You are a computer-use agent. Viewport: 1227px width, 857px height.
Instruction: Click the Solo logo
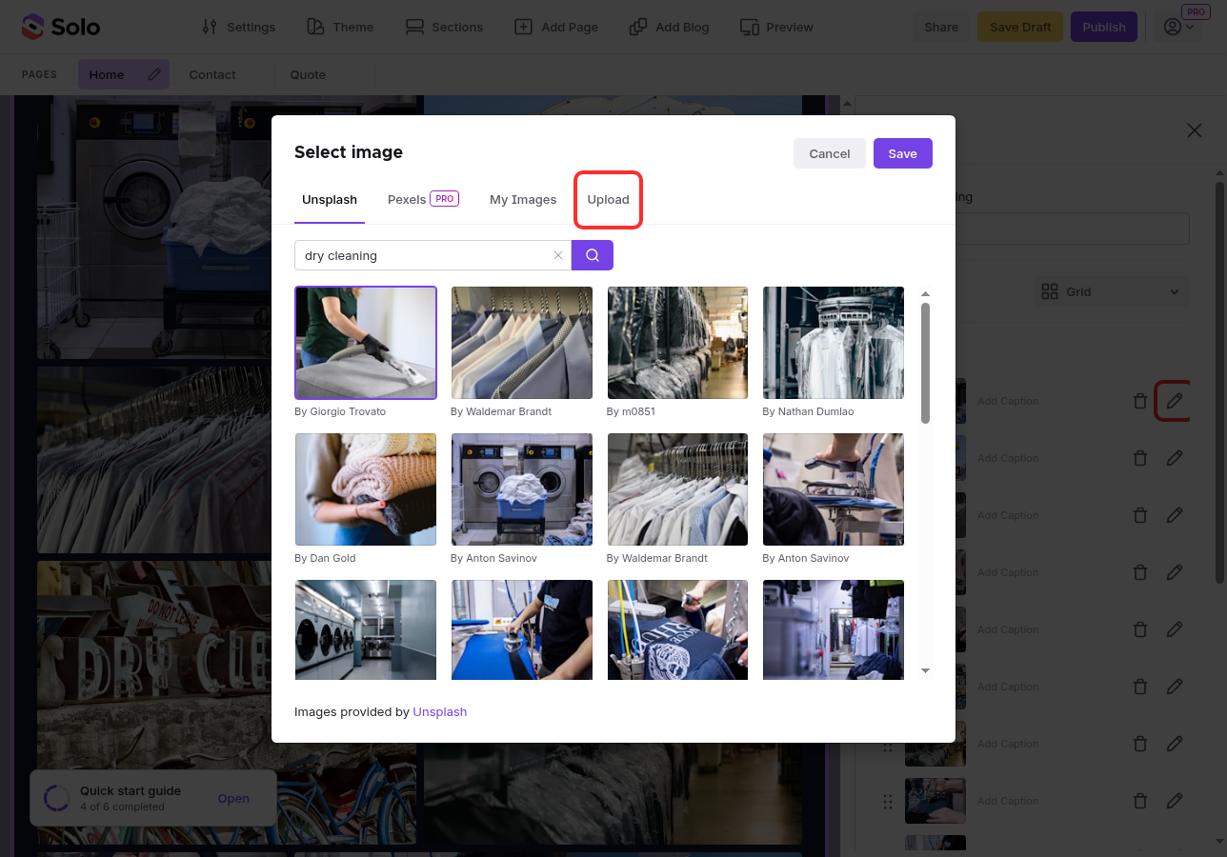pyautogui.click(x=61, y=27)
